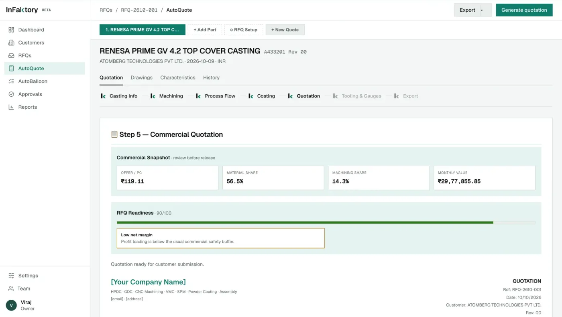Click Quotation ready for customer submission text
Viewport: 562px width, 317px height.
click(x=157, y=264)
